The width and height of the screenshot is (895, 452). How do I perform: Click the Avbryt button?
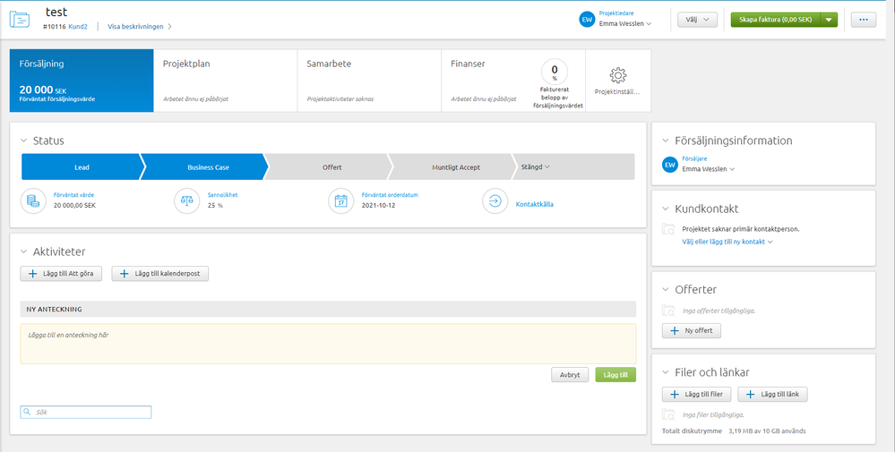pyautogui.click(x=570, y=374)
